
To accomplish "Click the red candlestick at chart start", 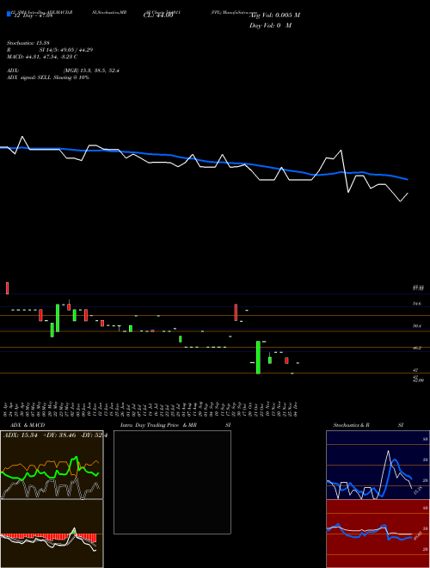I will pyautogui.click(x=7, y=288).
